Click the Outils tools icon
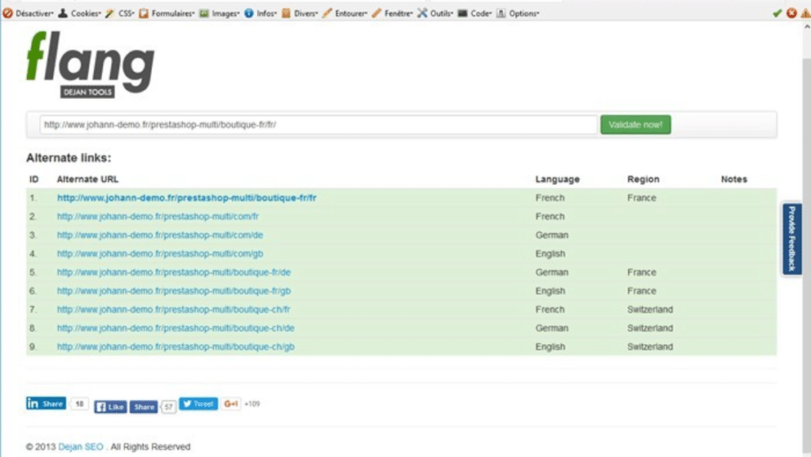 pyautogui.click(x=423, y=13)
